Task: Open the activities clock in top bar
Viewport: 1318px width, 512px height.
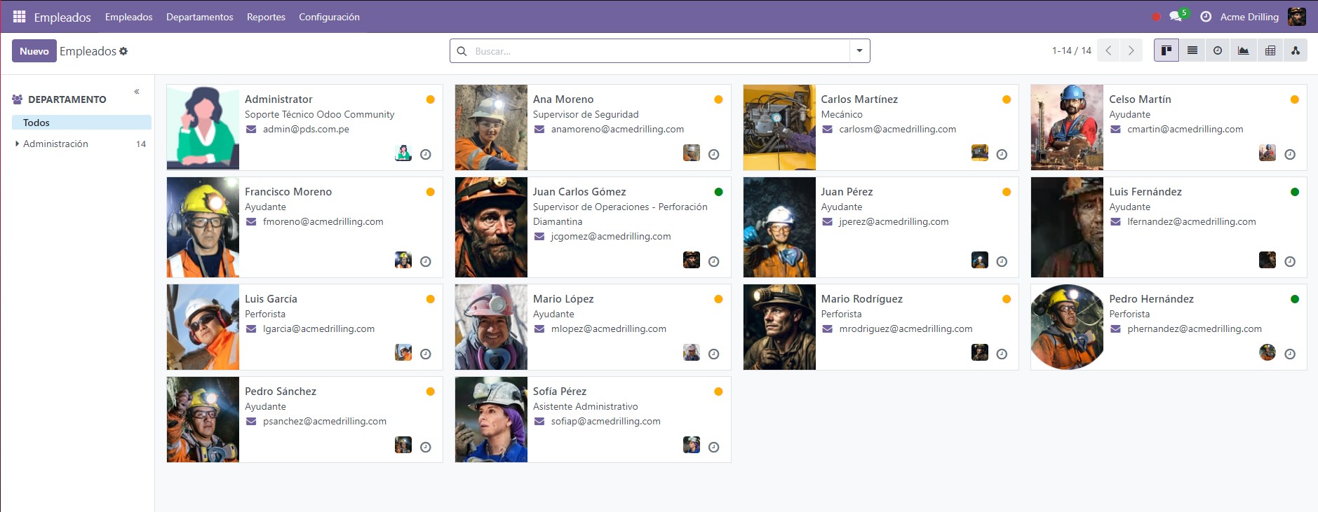Action: 1206,17
